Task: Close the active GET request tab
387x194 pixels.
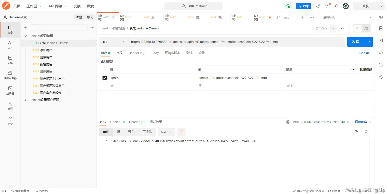Action: coord(114,17)
